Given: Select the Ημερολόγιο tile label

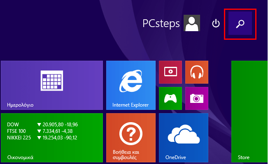Looking at the screenshot, I should click(21, 105).
